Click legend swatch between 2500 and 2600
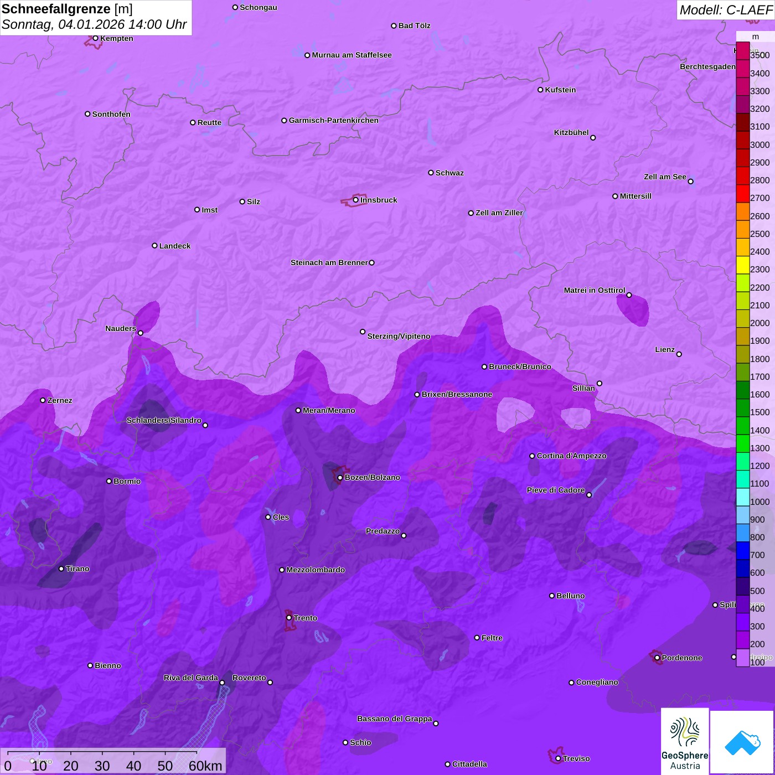This screenshot has width=775, height=775. click(742, 229)
